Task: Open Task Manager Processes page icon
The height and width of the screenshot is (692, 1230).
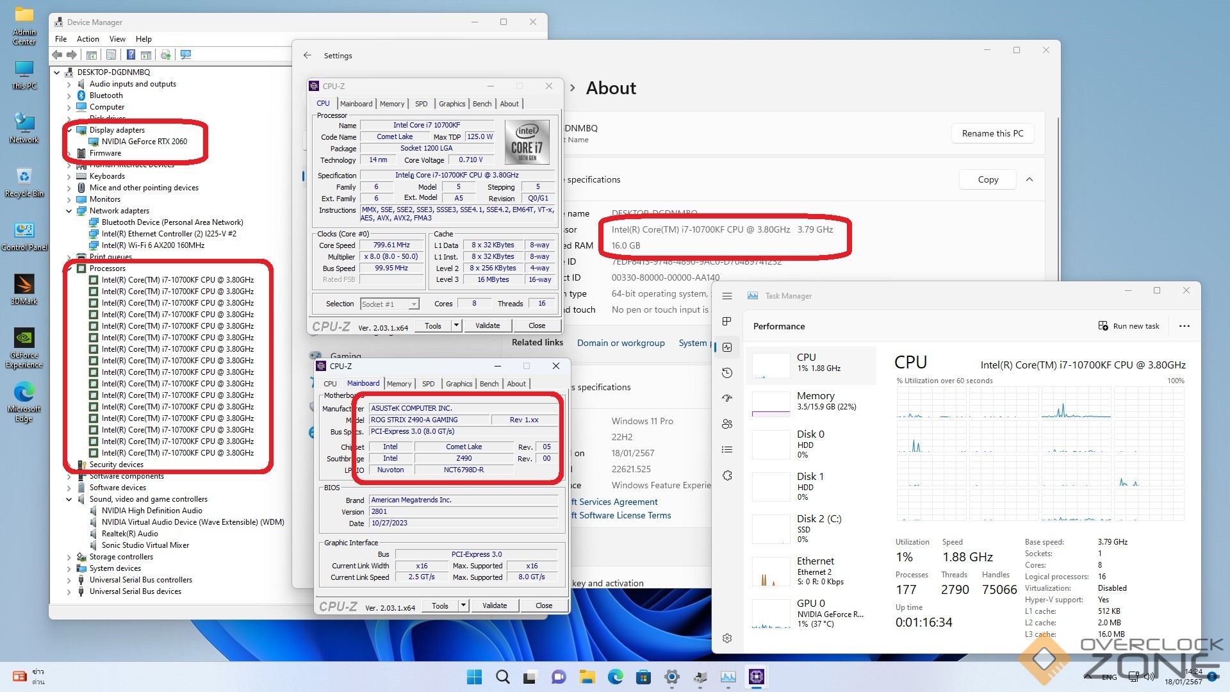Action: click(727, 321)
